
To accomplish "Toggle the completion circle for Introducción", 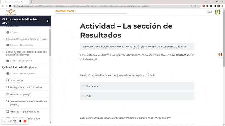I will point(8,80).
